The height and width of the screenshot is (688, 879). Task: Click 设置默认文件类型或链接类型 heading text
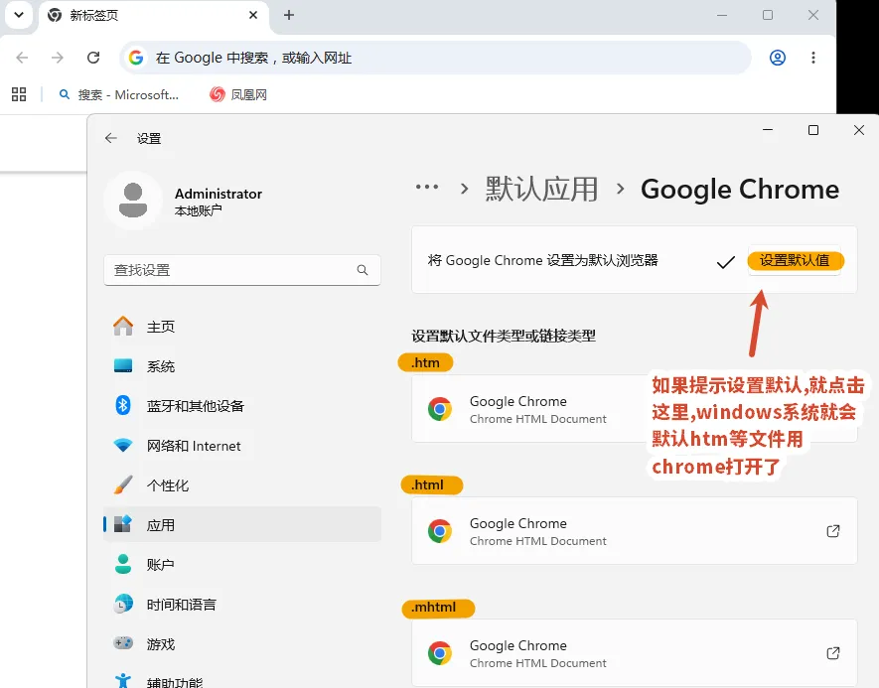click(504, 337)
